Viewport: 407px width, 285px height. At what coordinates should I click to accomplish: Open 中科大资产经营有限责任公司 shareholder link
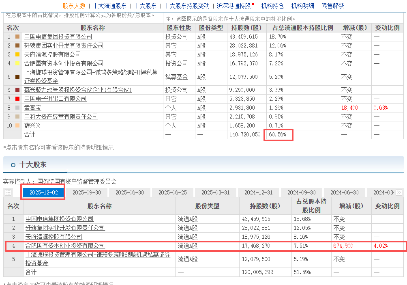pos(61,117)
